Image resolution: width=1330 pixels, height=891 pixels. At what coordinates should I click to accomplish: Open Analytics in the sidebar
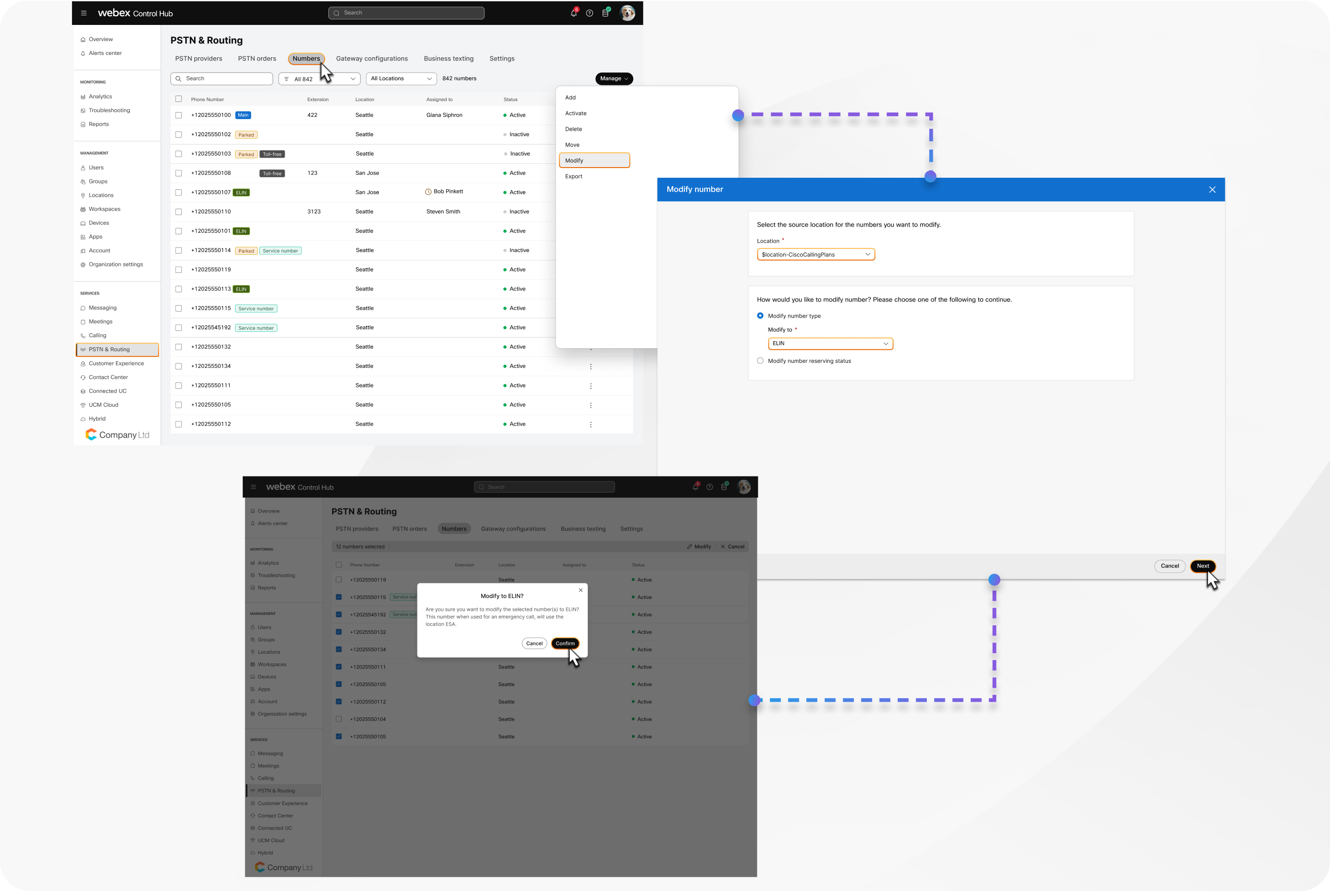click(x=100, y=96)
